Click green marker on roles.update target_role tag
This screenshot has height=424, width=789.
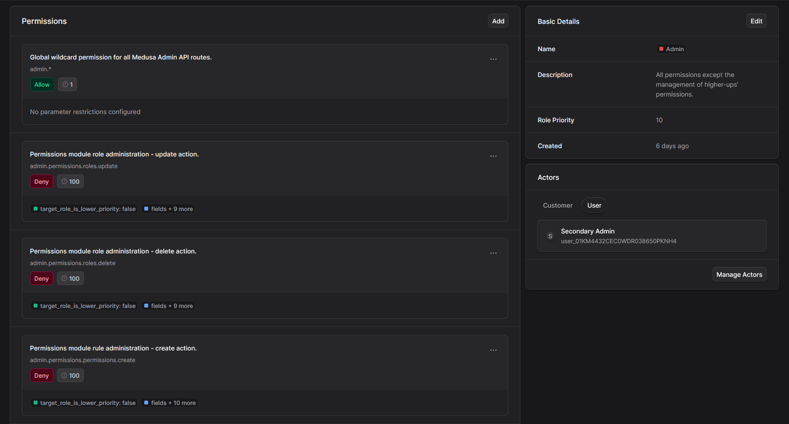click(x=36, y=209)
